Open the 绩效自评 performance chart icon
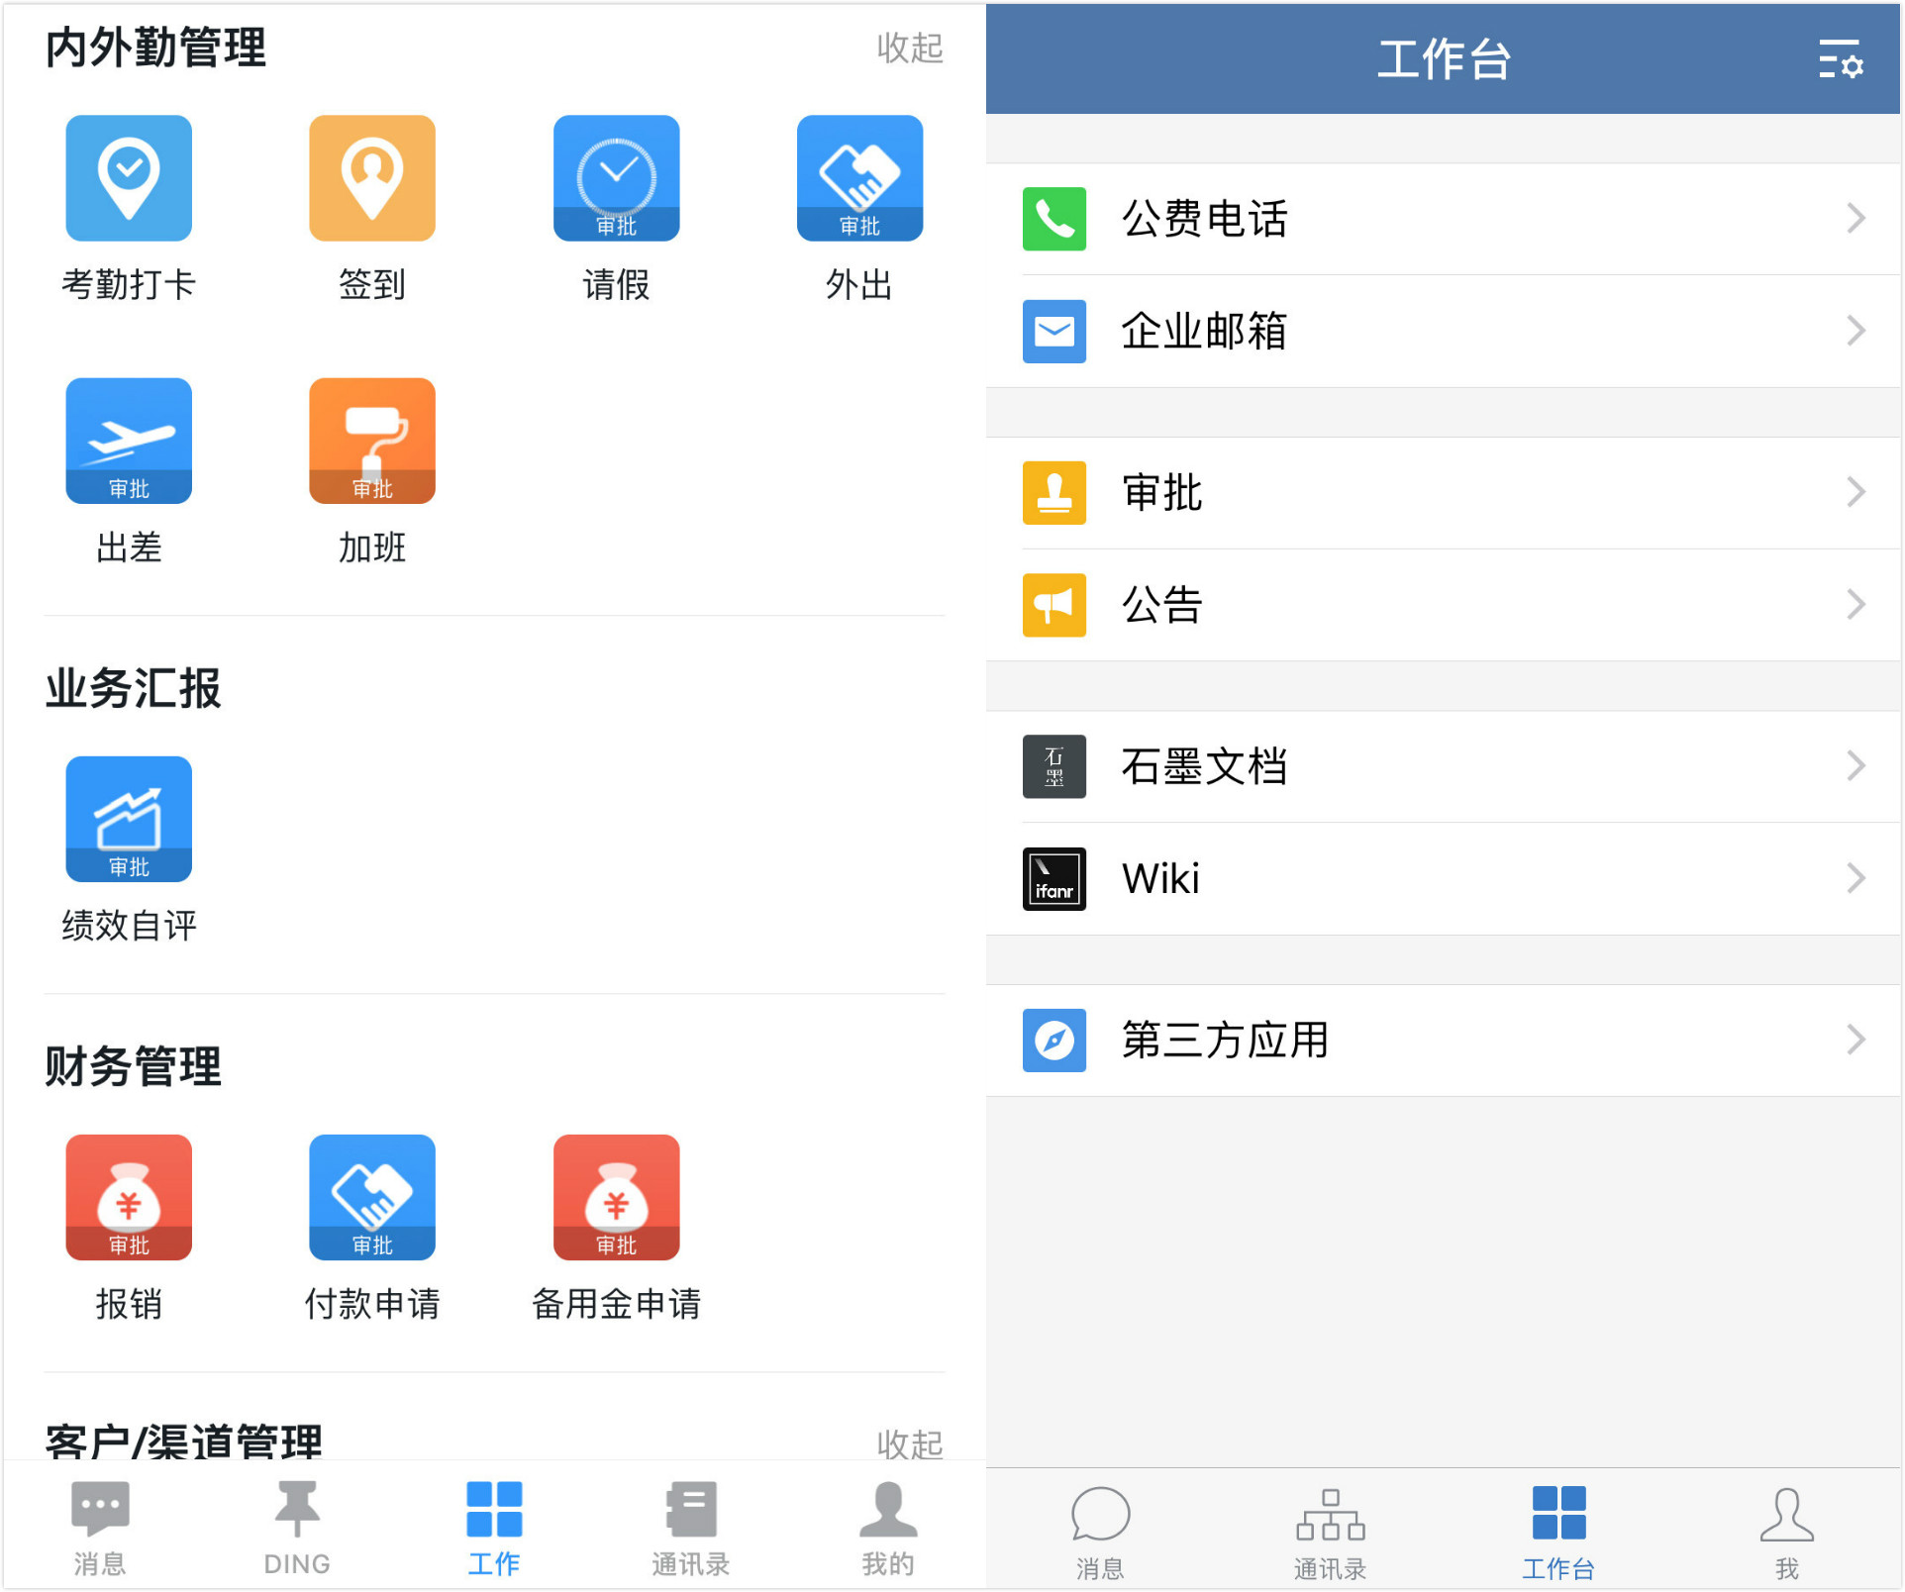This screenshot has width=1905, height=1592. 129,819
